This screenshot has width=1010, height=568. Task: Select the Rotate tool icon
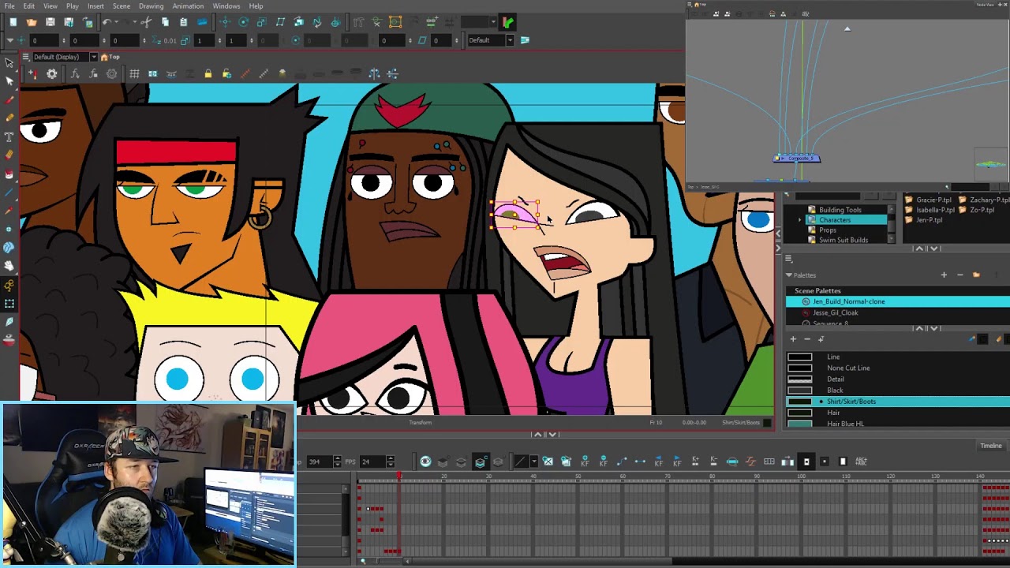243,22
